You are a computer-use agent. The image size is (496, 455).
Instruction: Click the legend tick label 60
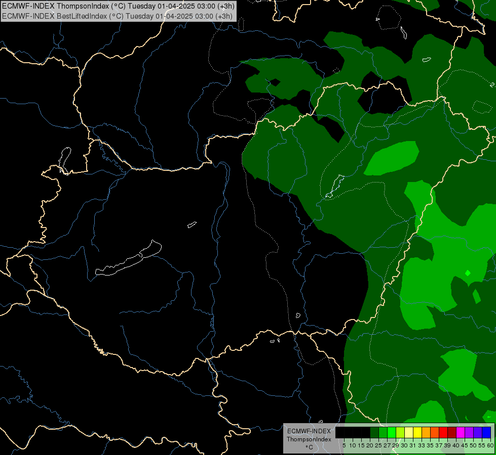[x=490, y=445]
